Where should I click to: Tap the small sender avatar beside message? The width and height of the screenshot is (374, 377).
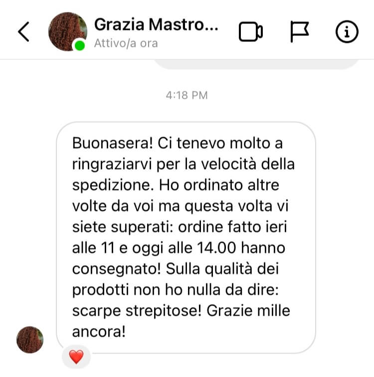tap(30, 340)
